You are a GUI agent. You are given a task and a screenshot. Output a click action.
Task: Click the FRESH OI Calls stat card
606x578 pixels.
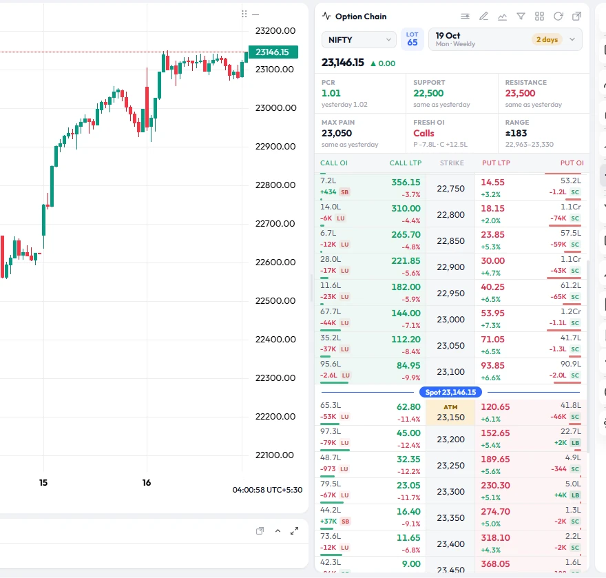pos(452,133)
